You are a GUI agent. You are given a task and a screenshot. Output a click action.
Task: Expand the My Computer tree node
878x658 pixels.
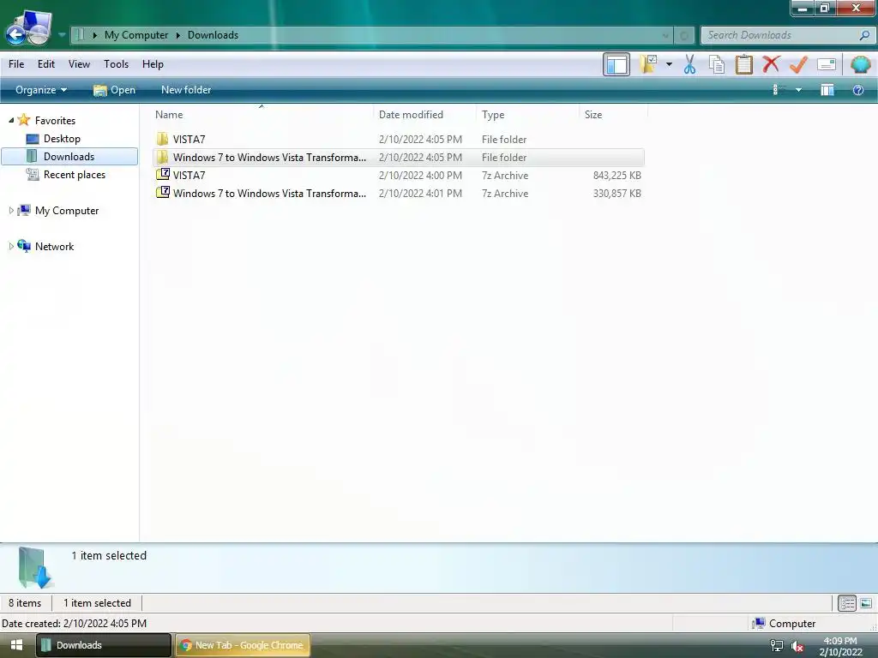tap(10, 211)
